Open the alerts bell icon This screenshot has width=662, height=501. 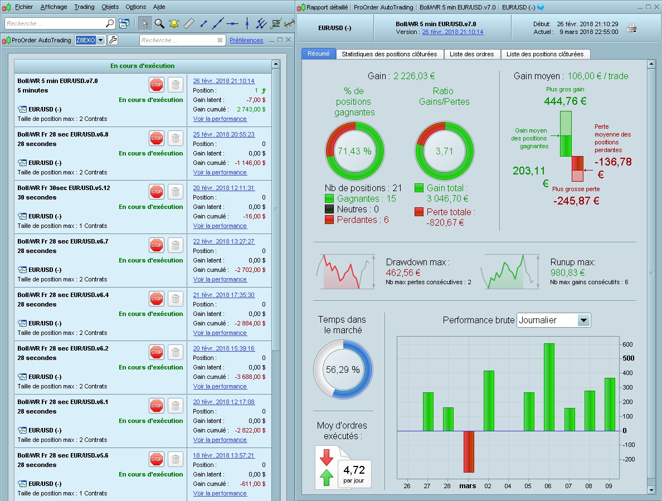pyautogui.click(x=174, y=23)
